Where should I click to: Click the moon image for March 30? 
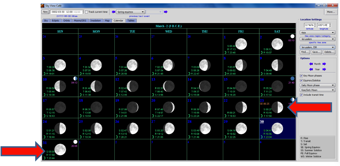277,129
